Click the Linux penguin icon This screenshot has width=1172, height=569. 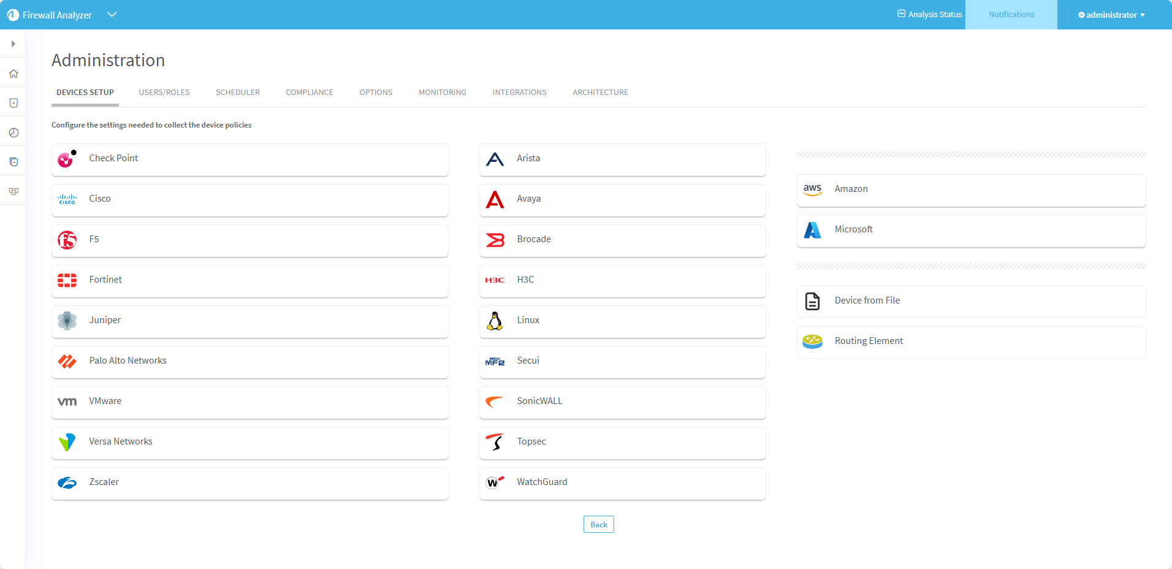(x=495, y=321)
